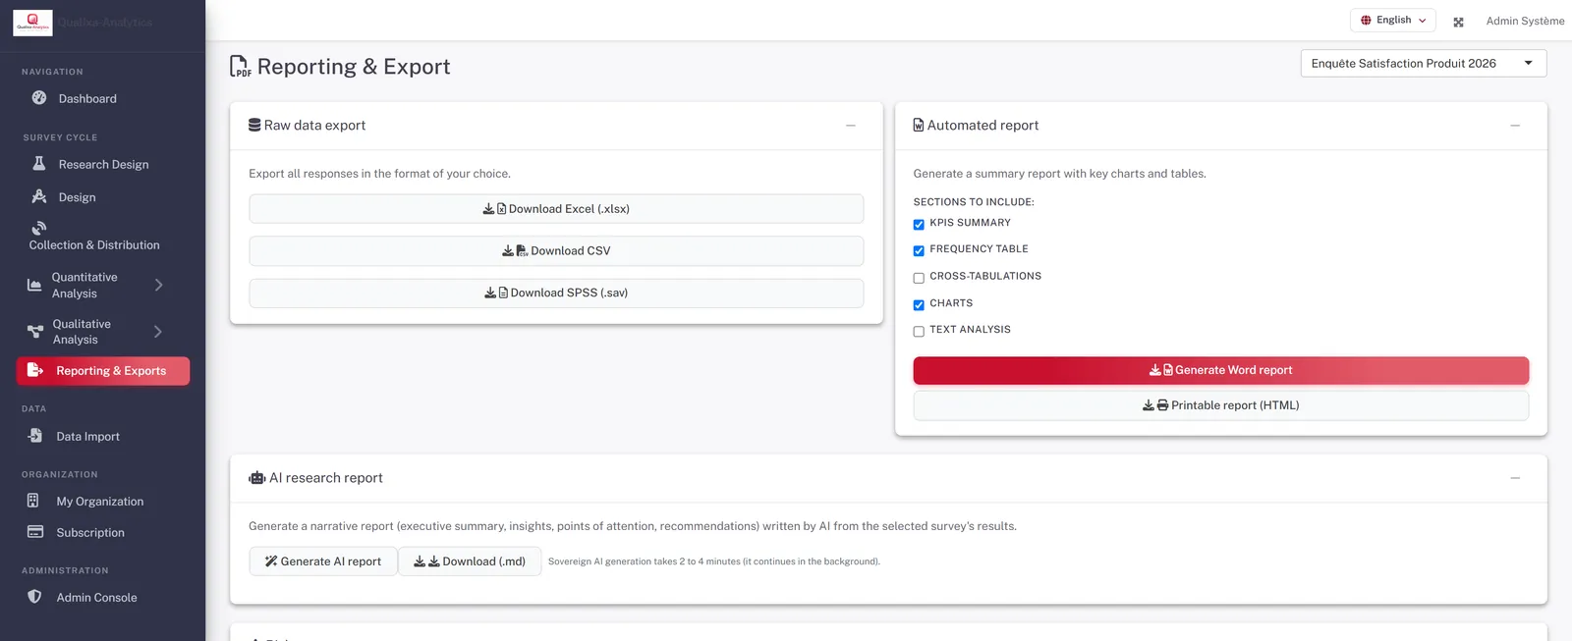Collapse the Raw data export panel

coord(851,126)
